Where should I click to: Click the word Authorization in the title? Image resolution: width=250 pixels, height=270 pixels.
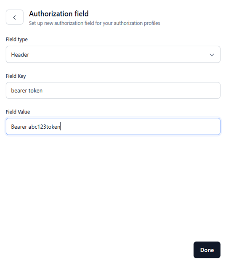click(51, 14)
